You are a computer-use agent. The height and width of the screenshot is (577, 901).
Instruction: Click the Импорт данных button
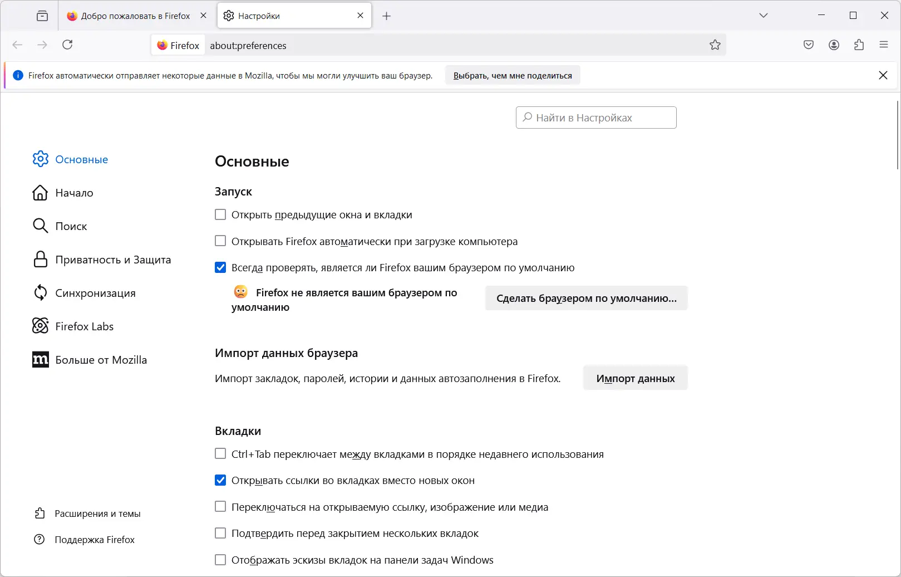635,379
